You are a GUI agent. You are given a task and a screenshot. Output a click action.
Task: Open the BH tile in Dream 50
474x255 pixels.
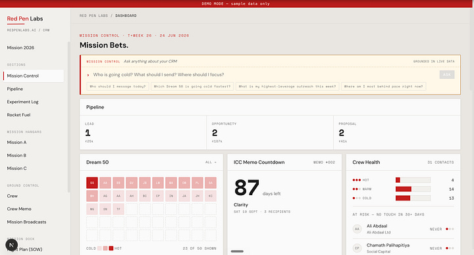click(x=92, y=196)
